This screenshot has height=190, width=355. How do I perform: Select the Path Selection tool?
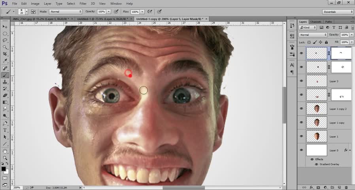(5, 137)
